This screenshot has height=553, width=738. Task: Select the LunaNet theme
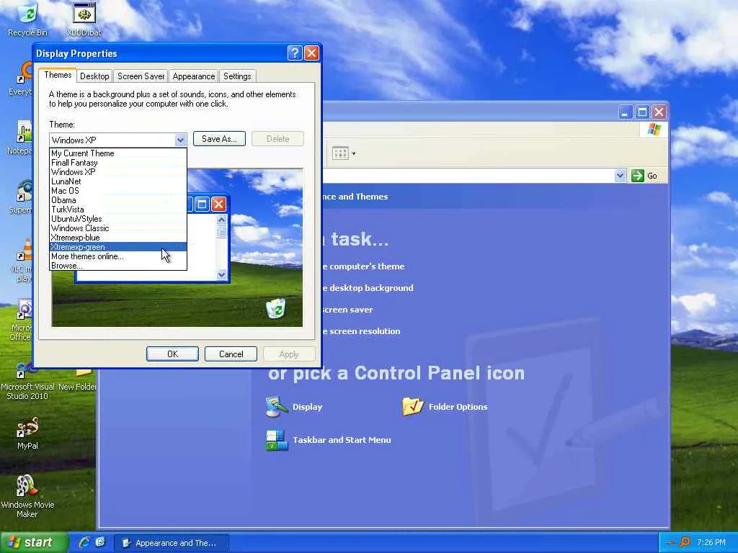tap(118, 181)
